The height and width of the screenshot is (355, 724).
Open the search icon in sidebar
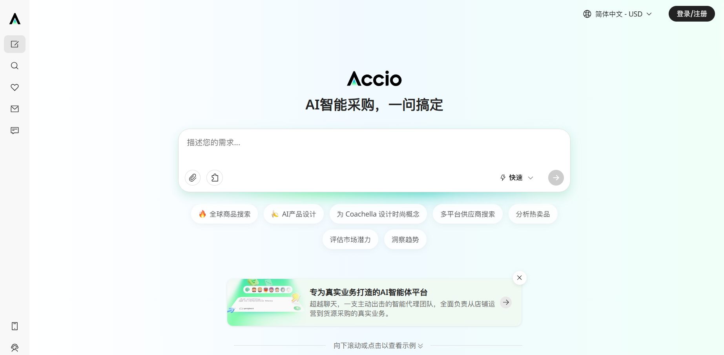[x=15, y=66]
